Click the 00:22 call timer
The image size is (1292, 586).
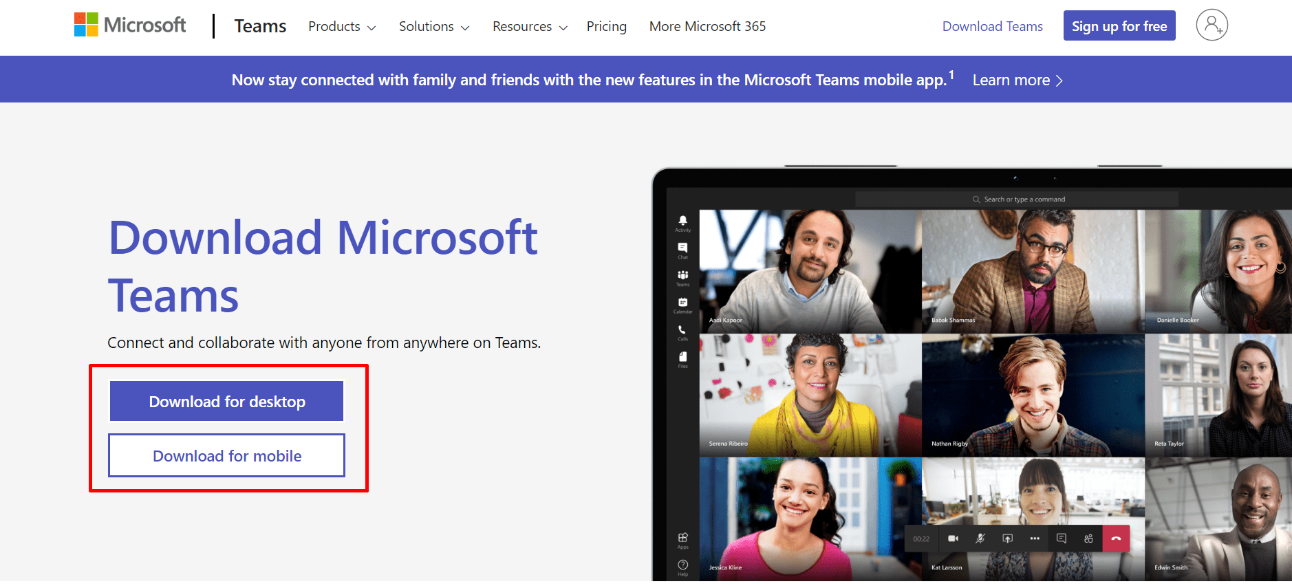pos(921,539)
